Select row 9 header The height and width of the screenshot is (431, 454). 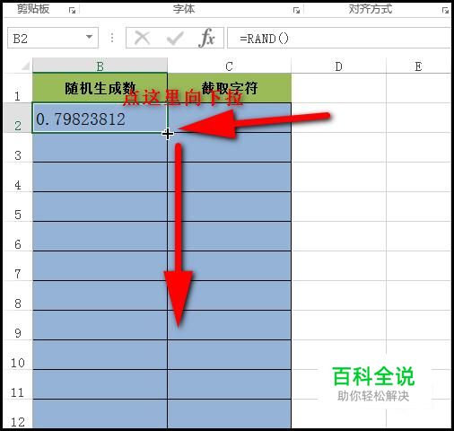point(17,325)
